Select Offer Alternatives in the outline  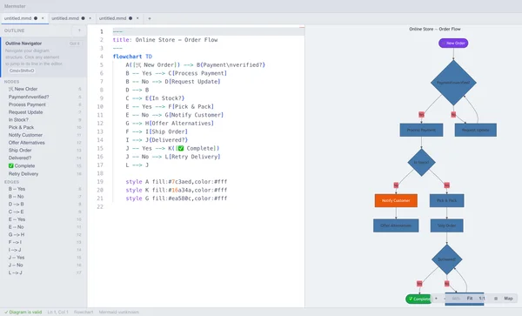click(x=44, y=143)
